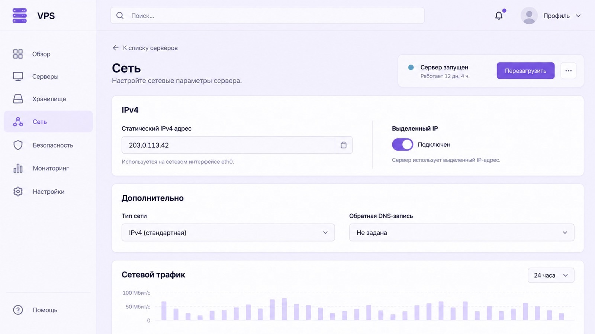Click the user avatar icon

click(529, 16)
